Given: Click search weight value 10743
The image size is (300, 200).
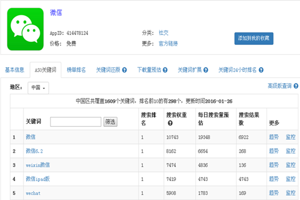Looking at the screenshot, I should (172, 137).
